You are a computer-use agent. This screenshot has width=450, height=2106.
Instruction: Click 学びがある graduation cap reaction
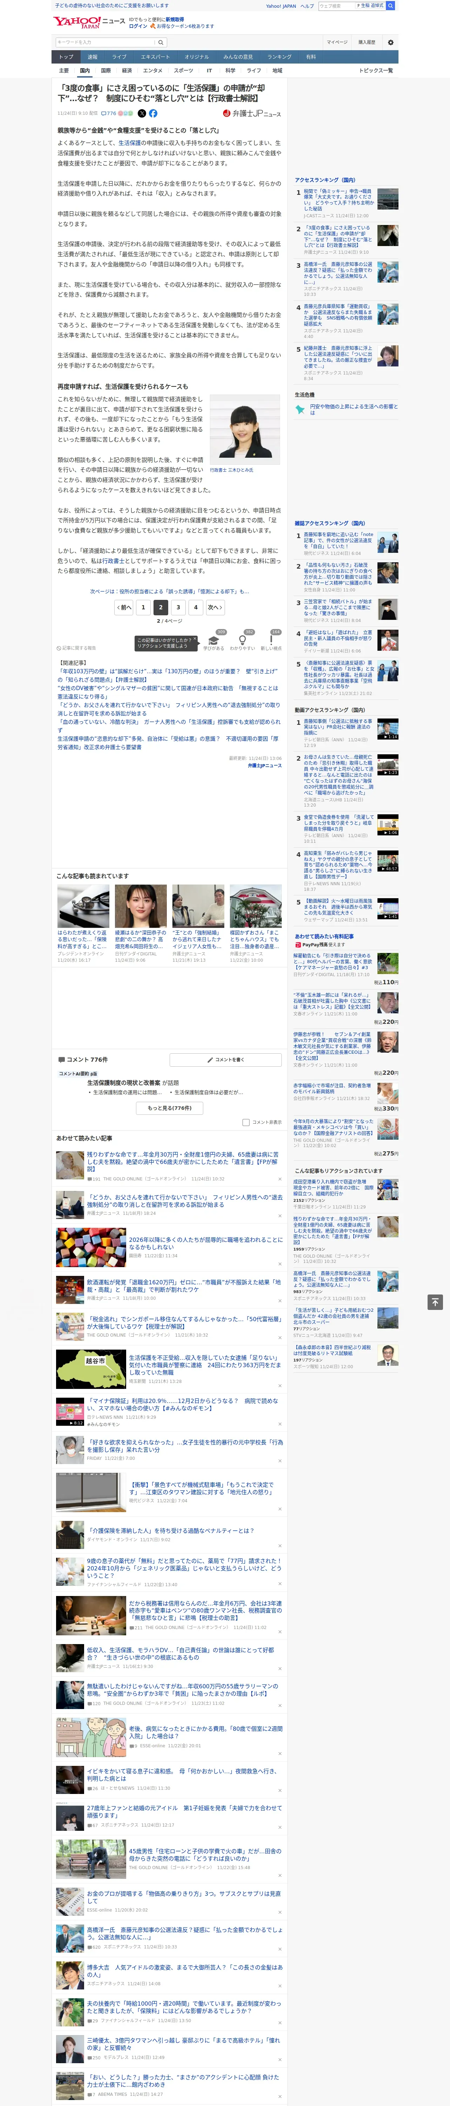[214, 640]
